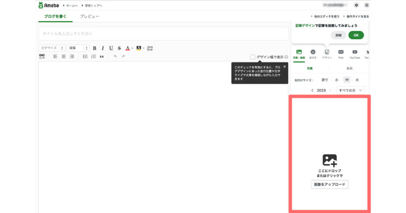Switch to the 動画 tab
The width and height of the screenshot is (406, 213).
349,69
